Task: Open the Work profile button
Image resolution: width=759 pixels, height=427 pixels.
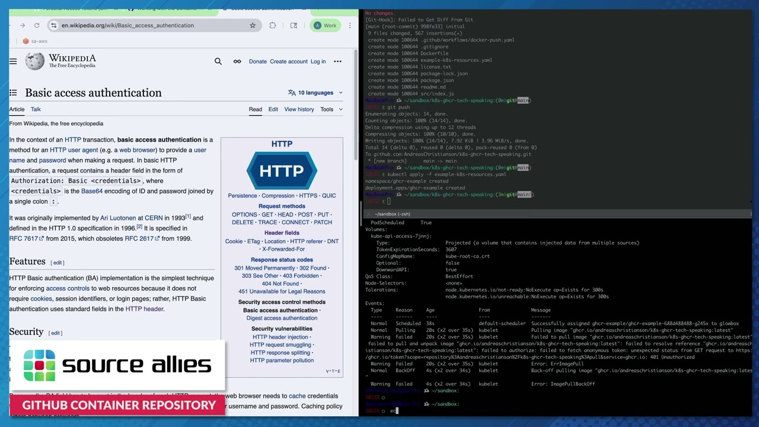Action: click(325, 26)
